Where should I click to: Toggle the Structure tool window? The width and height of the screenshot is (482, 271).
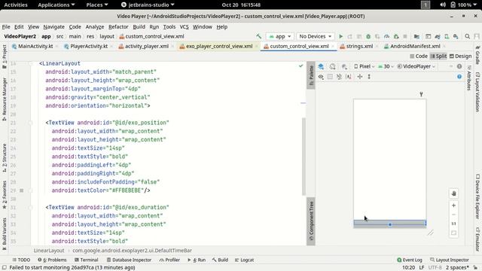pyautogui.click(x=5, y=158)
